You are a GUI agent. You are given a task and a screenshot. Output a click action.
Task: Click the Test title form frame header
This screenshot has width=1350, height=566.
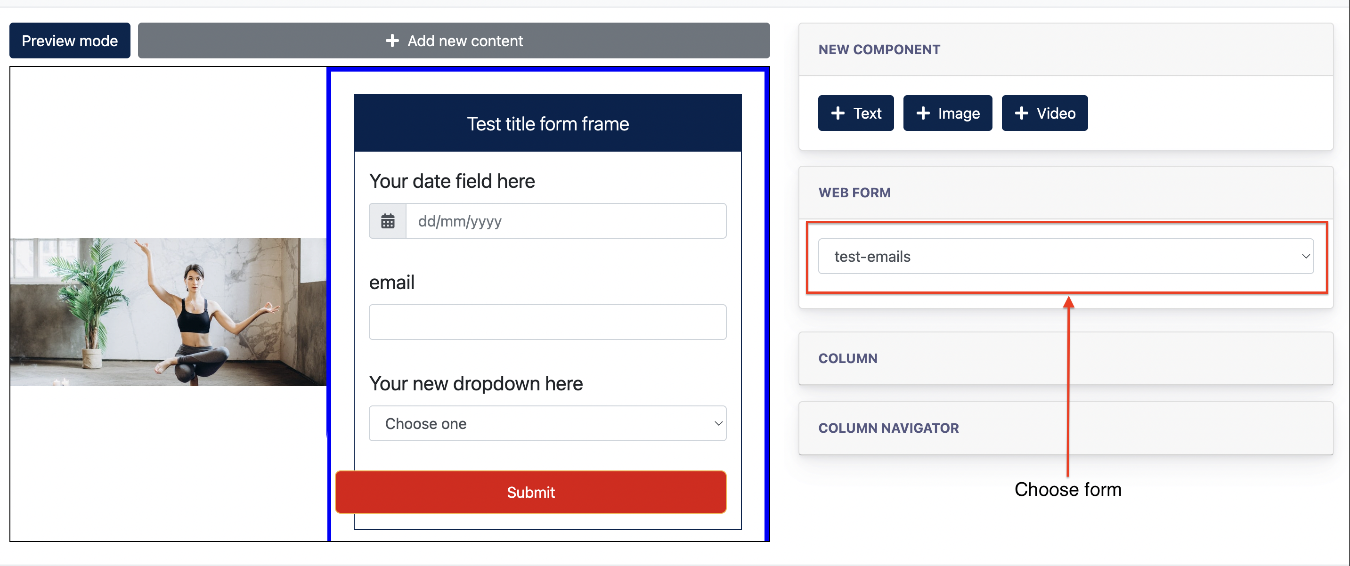[x=547, y=124]
